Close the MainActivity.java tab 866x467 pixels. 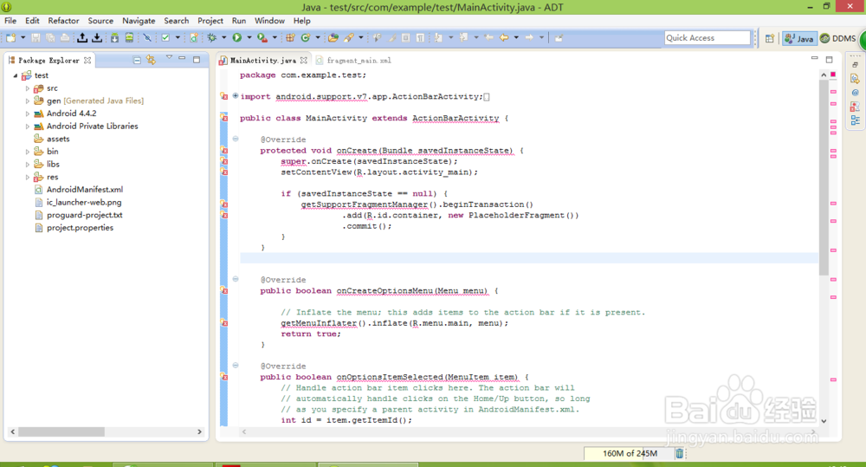tap(303, 61)
